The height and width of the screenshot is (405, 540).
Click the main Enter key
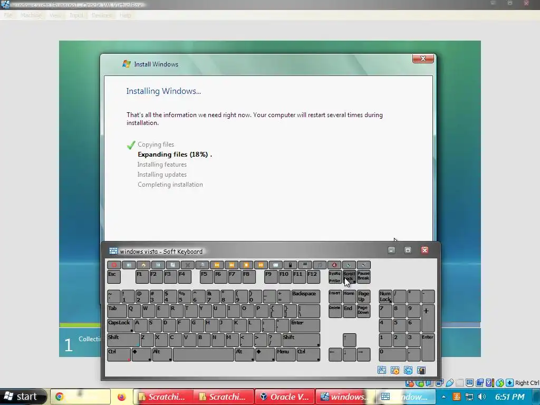(x=305, y=325)
